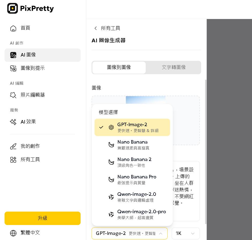Click the 我的創作 brush icon
Screen dimensions: 252x240
[13, 146]
